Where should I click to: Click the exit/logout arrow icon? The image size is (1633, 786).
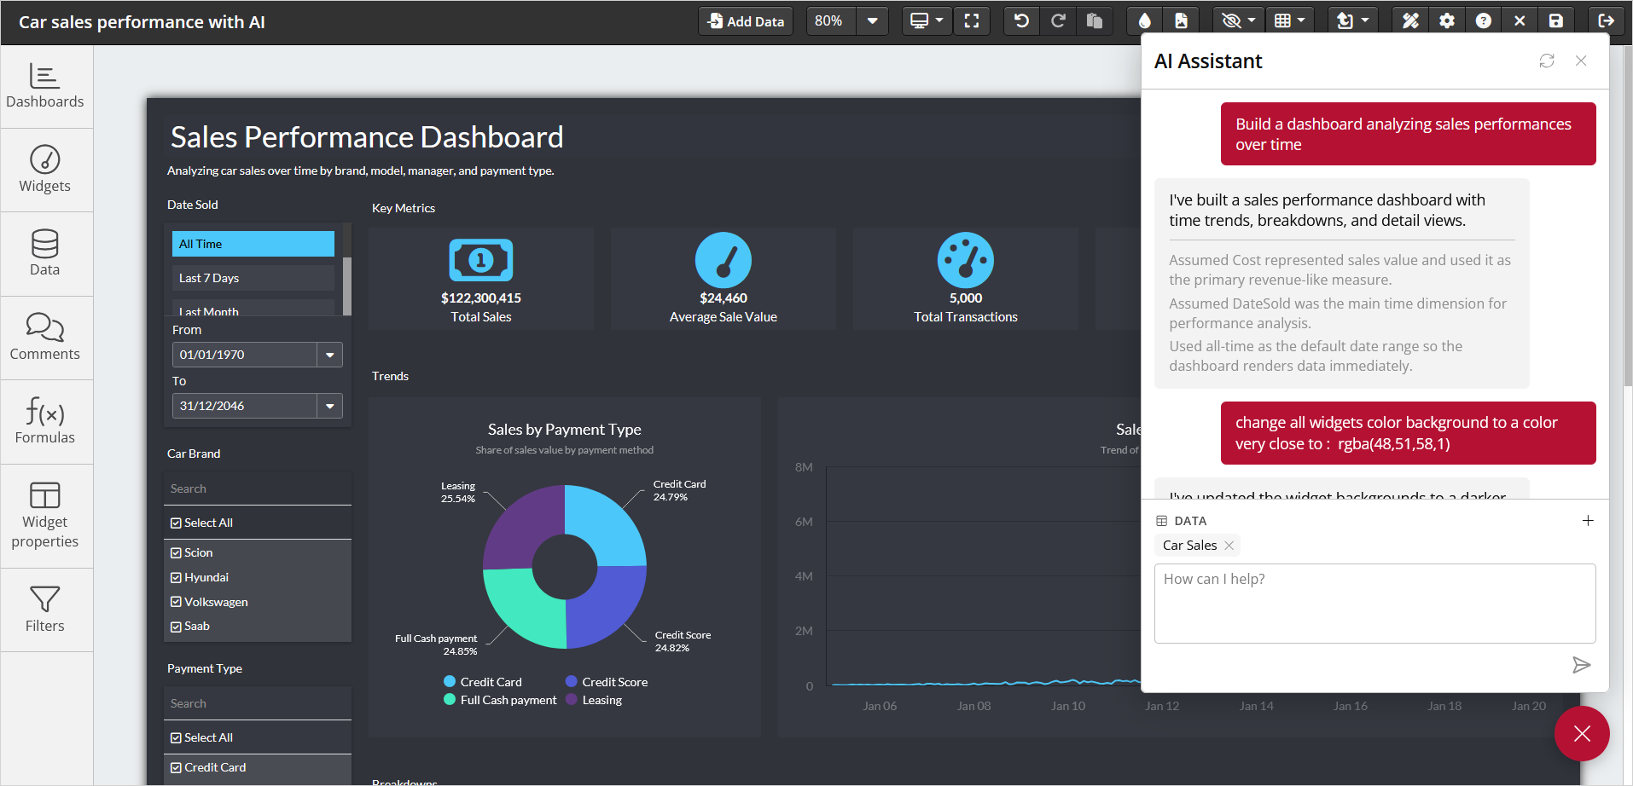coord(1606,21)
